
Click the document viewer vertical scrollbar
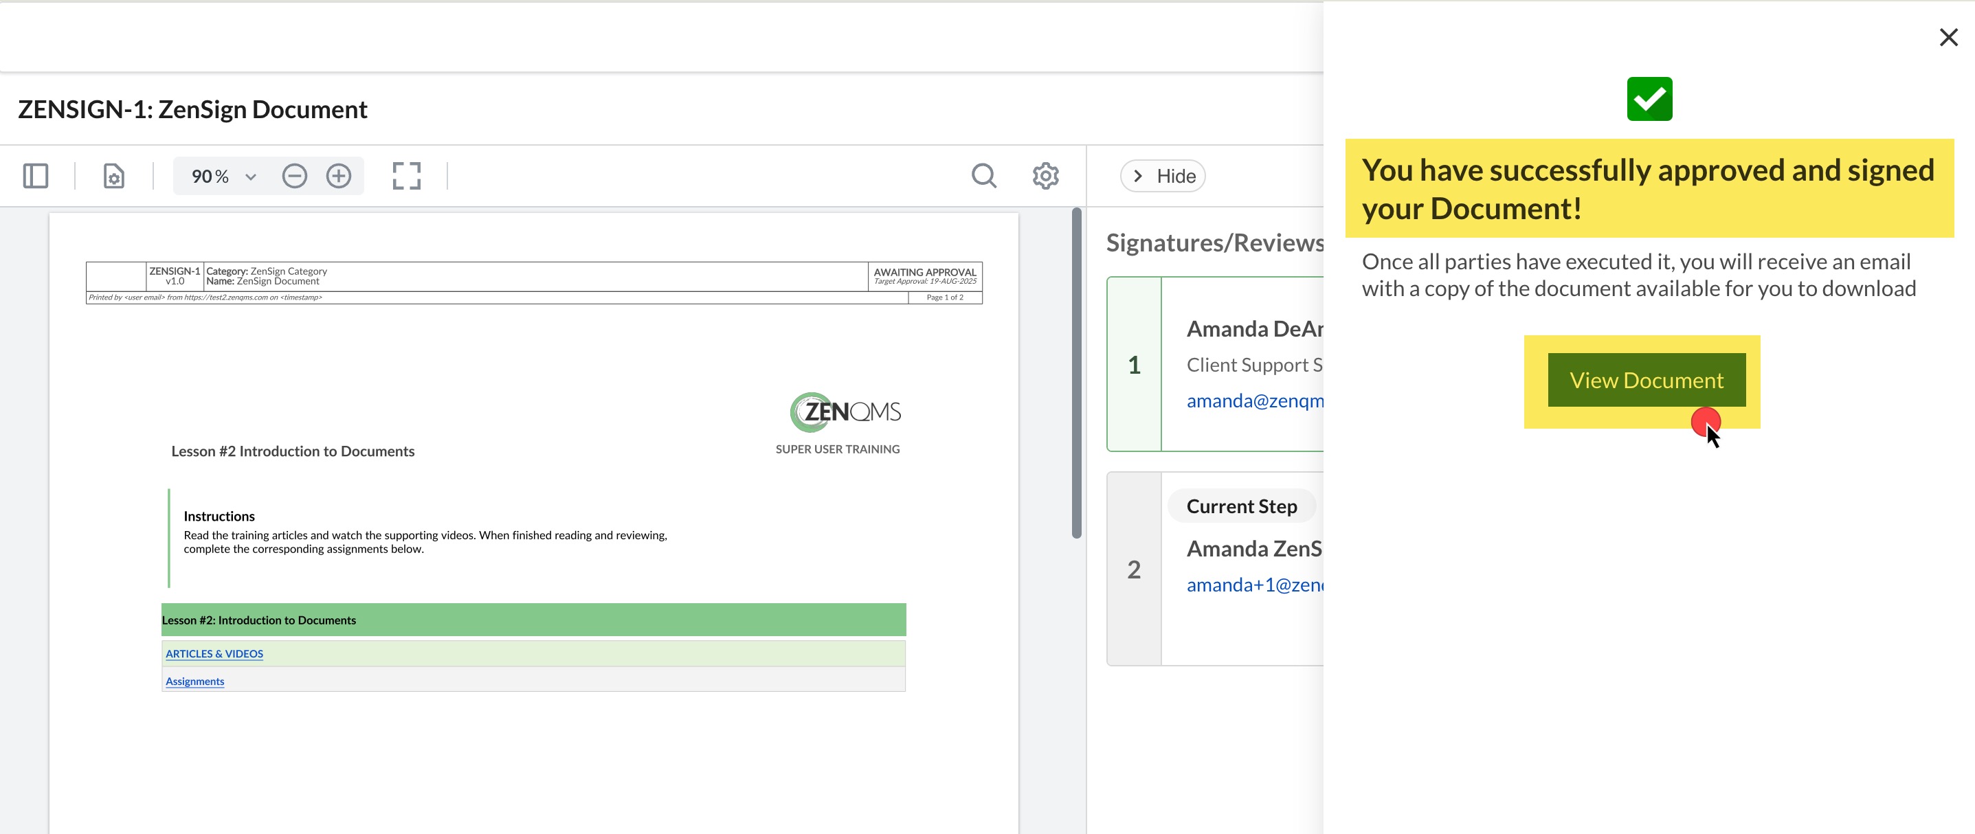pos(1076,373)
